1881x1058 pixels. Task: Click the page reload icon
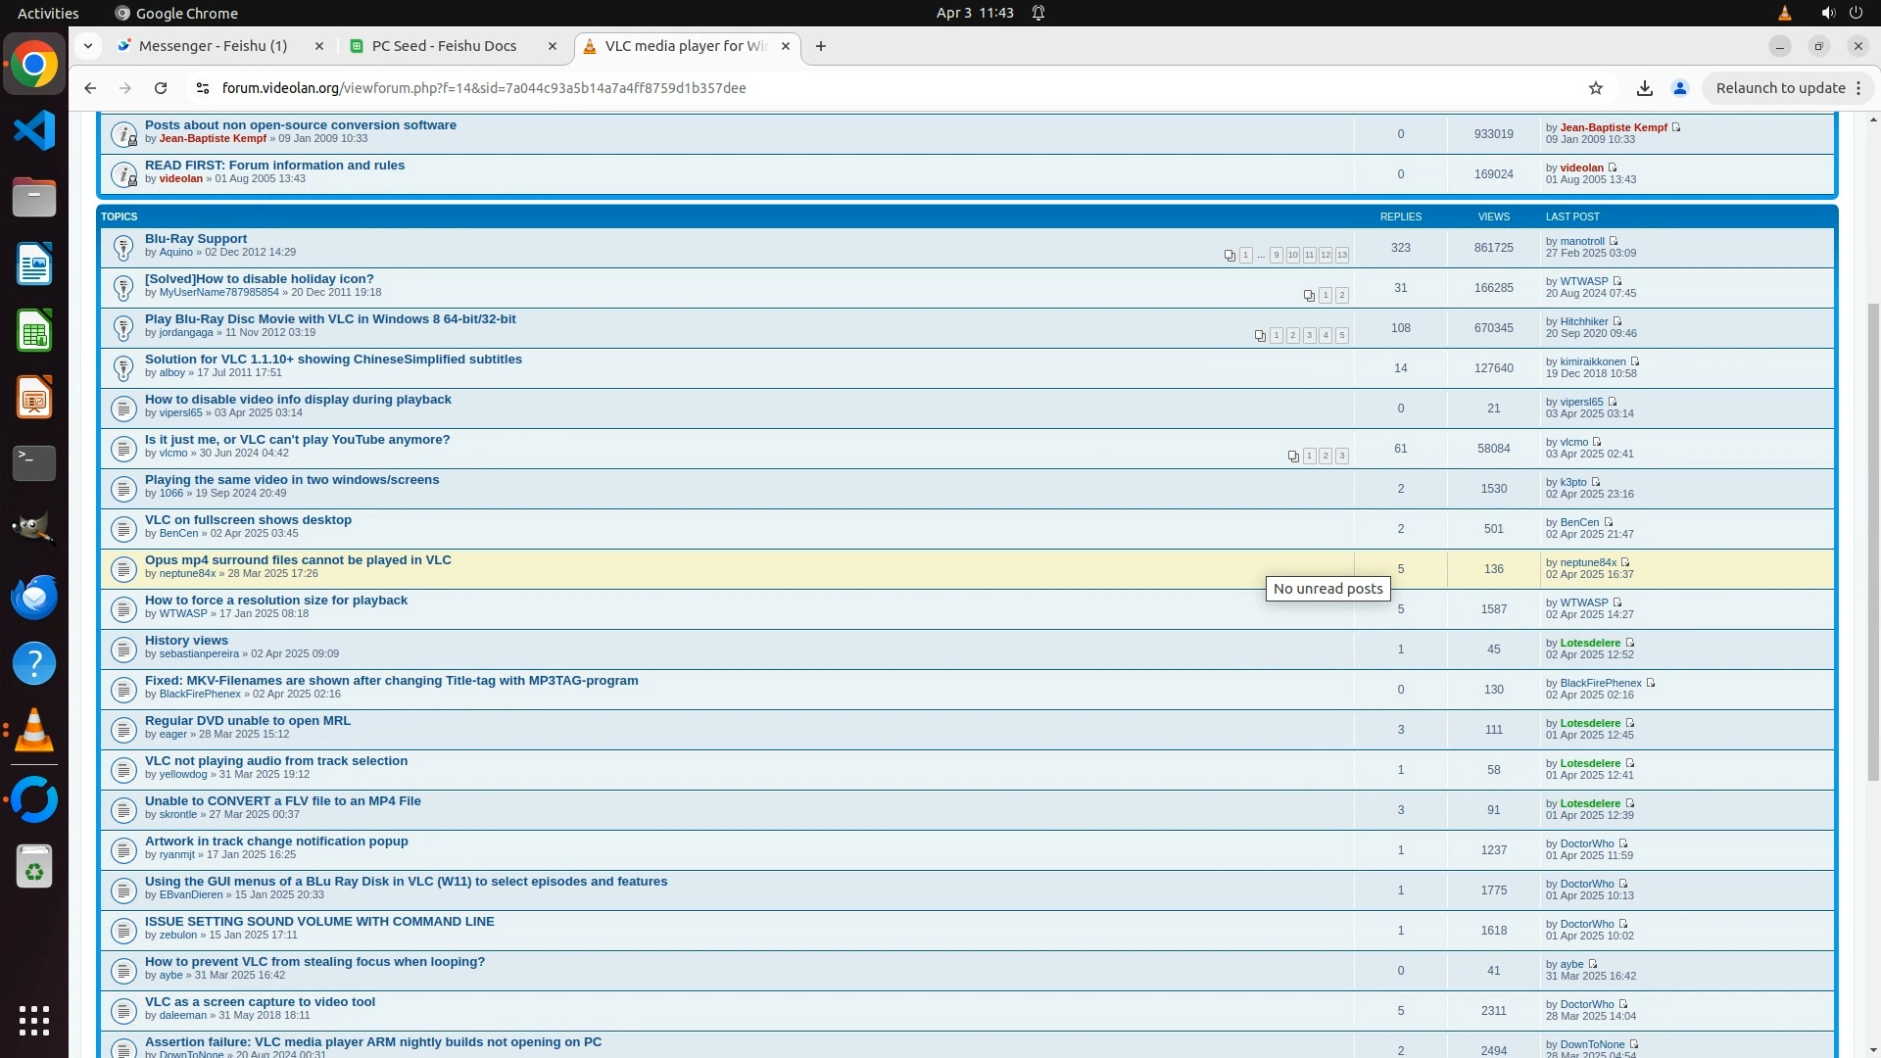coord(161,88)
